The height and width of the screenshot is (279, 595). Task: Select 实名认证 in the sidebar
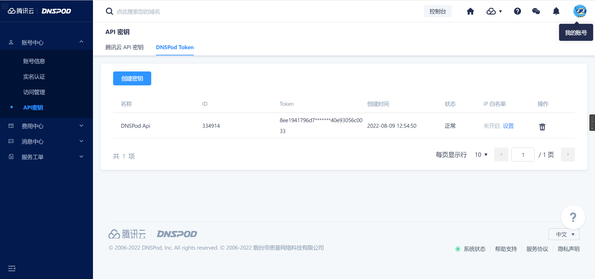coord(34,77)
